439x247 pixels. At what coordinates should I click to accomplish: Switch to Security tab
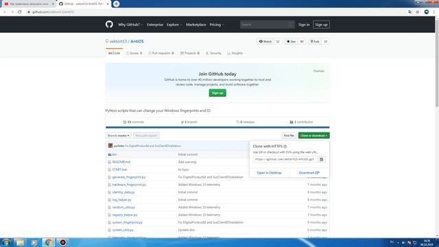[x=213, y=54]
